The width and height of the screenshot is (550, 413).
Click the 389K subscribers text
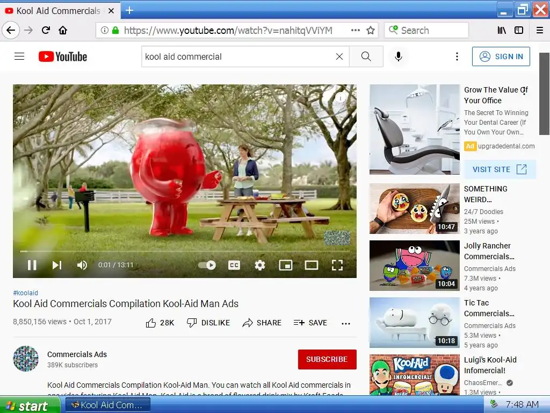click(x=73, y=365)
